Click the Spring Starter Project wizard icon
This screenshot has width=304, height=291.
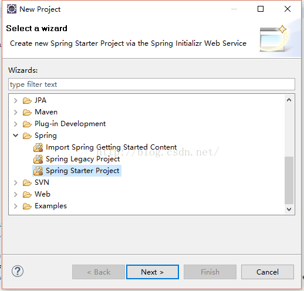point(38,171)
